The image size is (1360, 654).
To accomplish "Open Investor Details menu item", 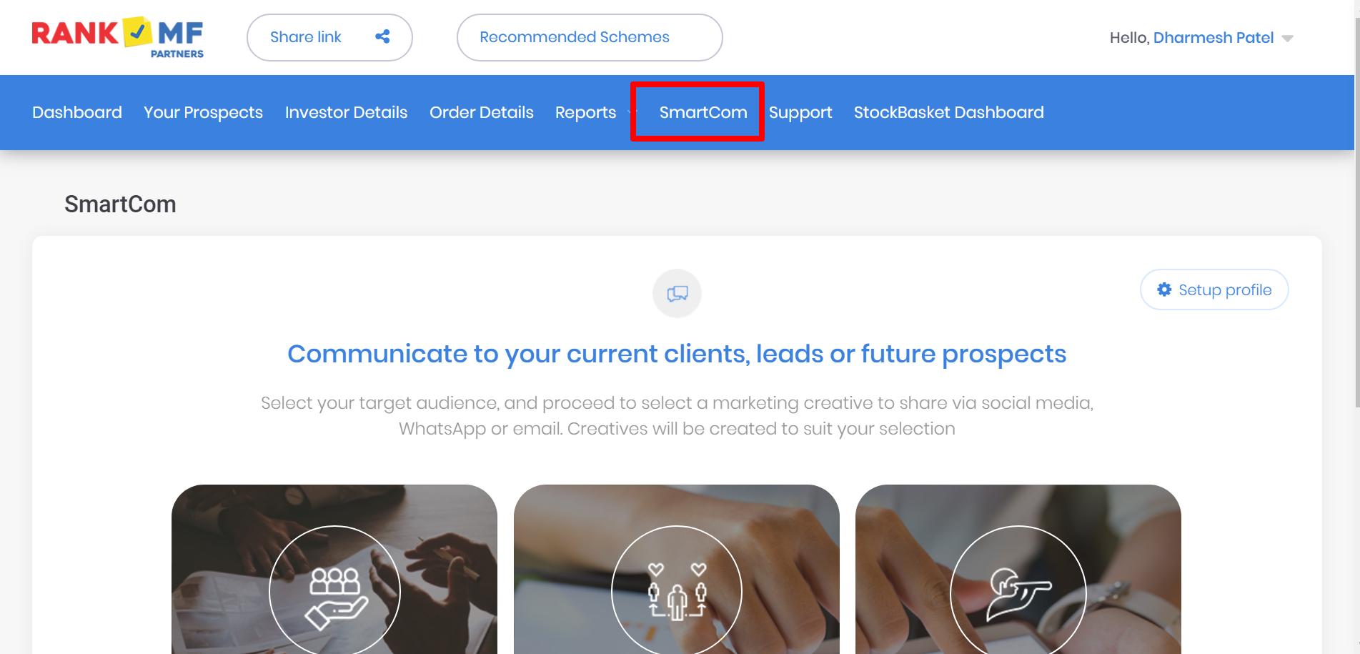I will click(346, 112).
